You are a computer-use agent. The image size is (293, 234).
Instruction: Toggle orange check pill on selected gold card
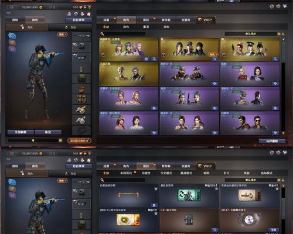(x=213, y=54)
